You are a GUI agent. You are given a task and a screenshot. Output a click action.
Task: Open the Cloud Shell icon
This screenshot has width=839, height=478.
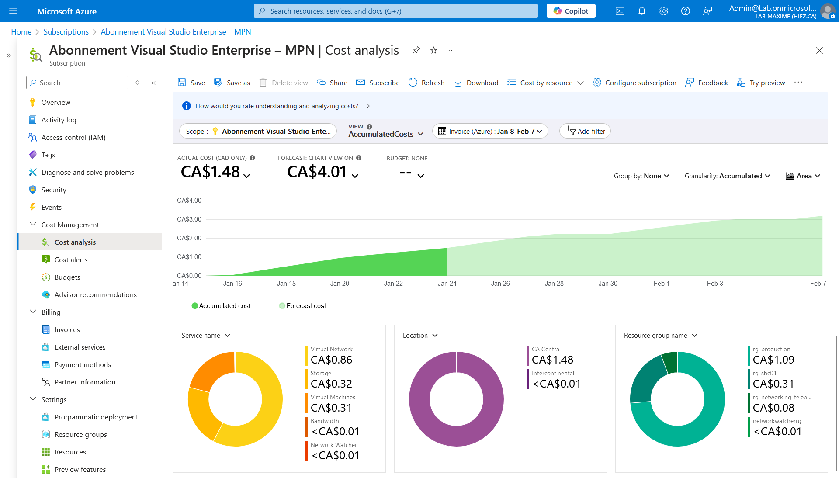pyautogui.click(x=620, y=11)
